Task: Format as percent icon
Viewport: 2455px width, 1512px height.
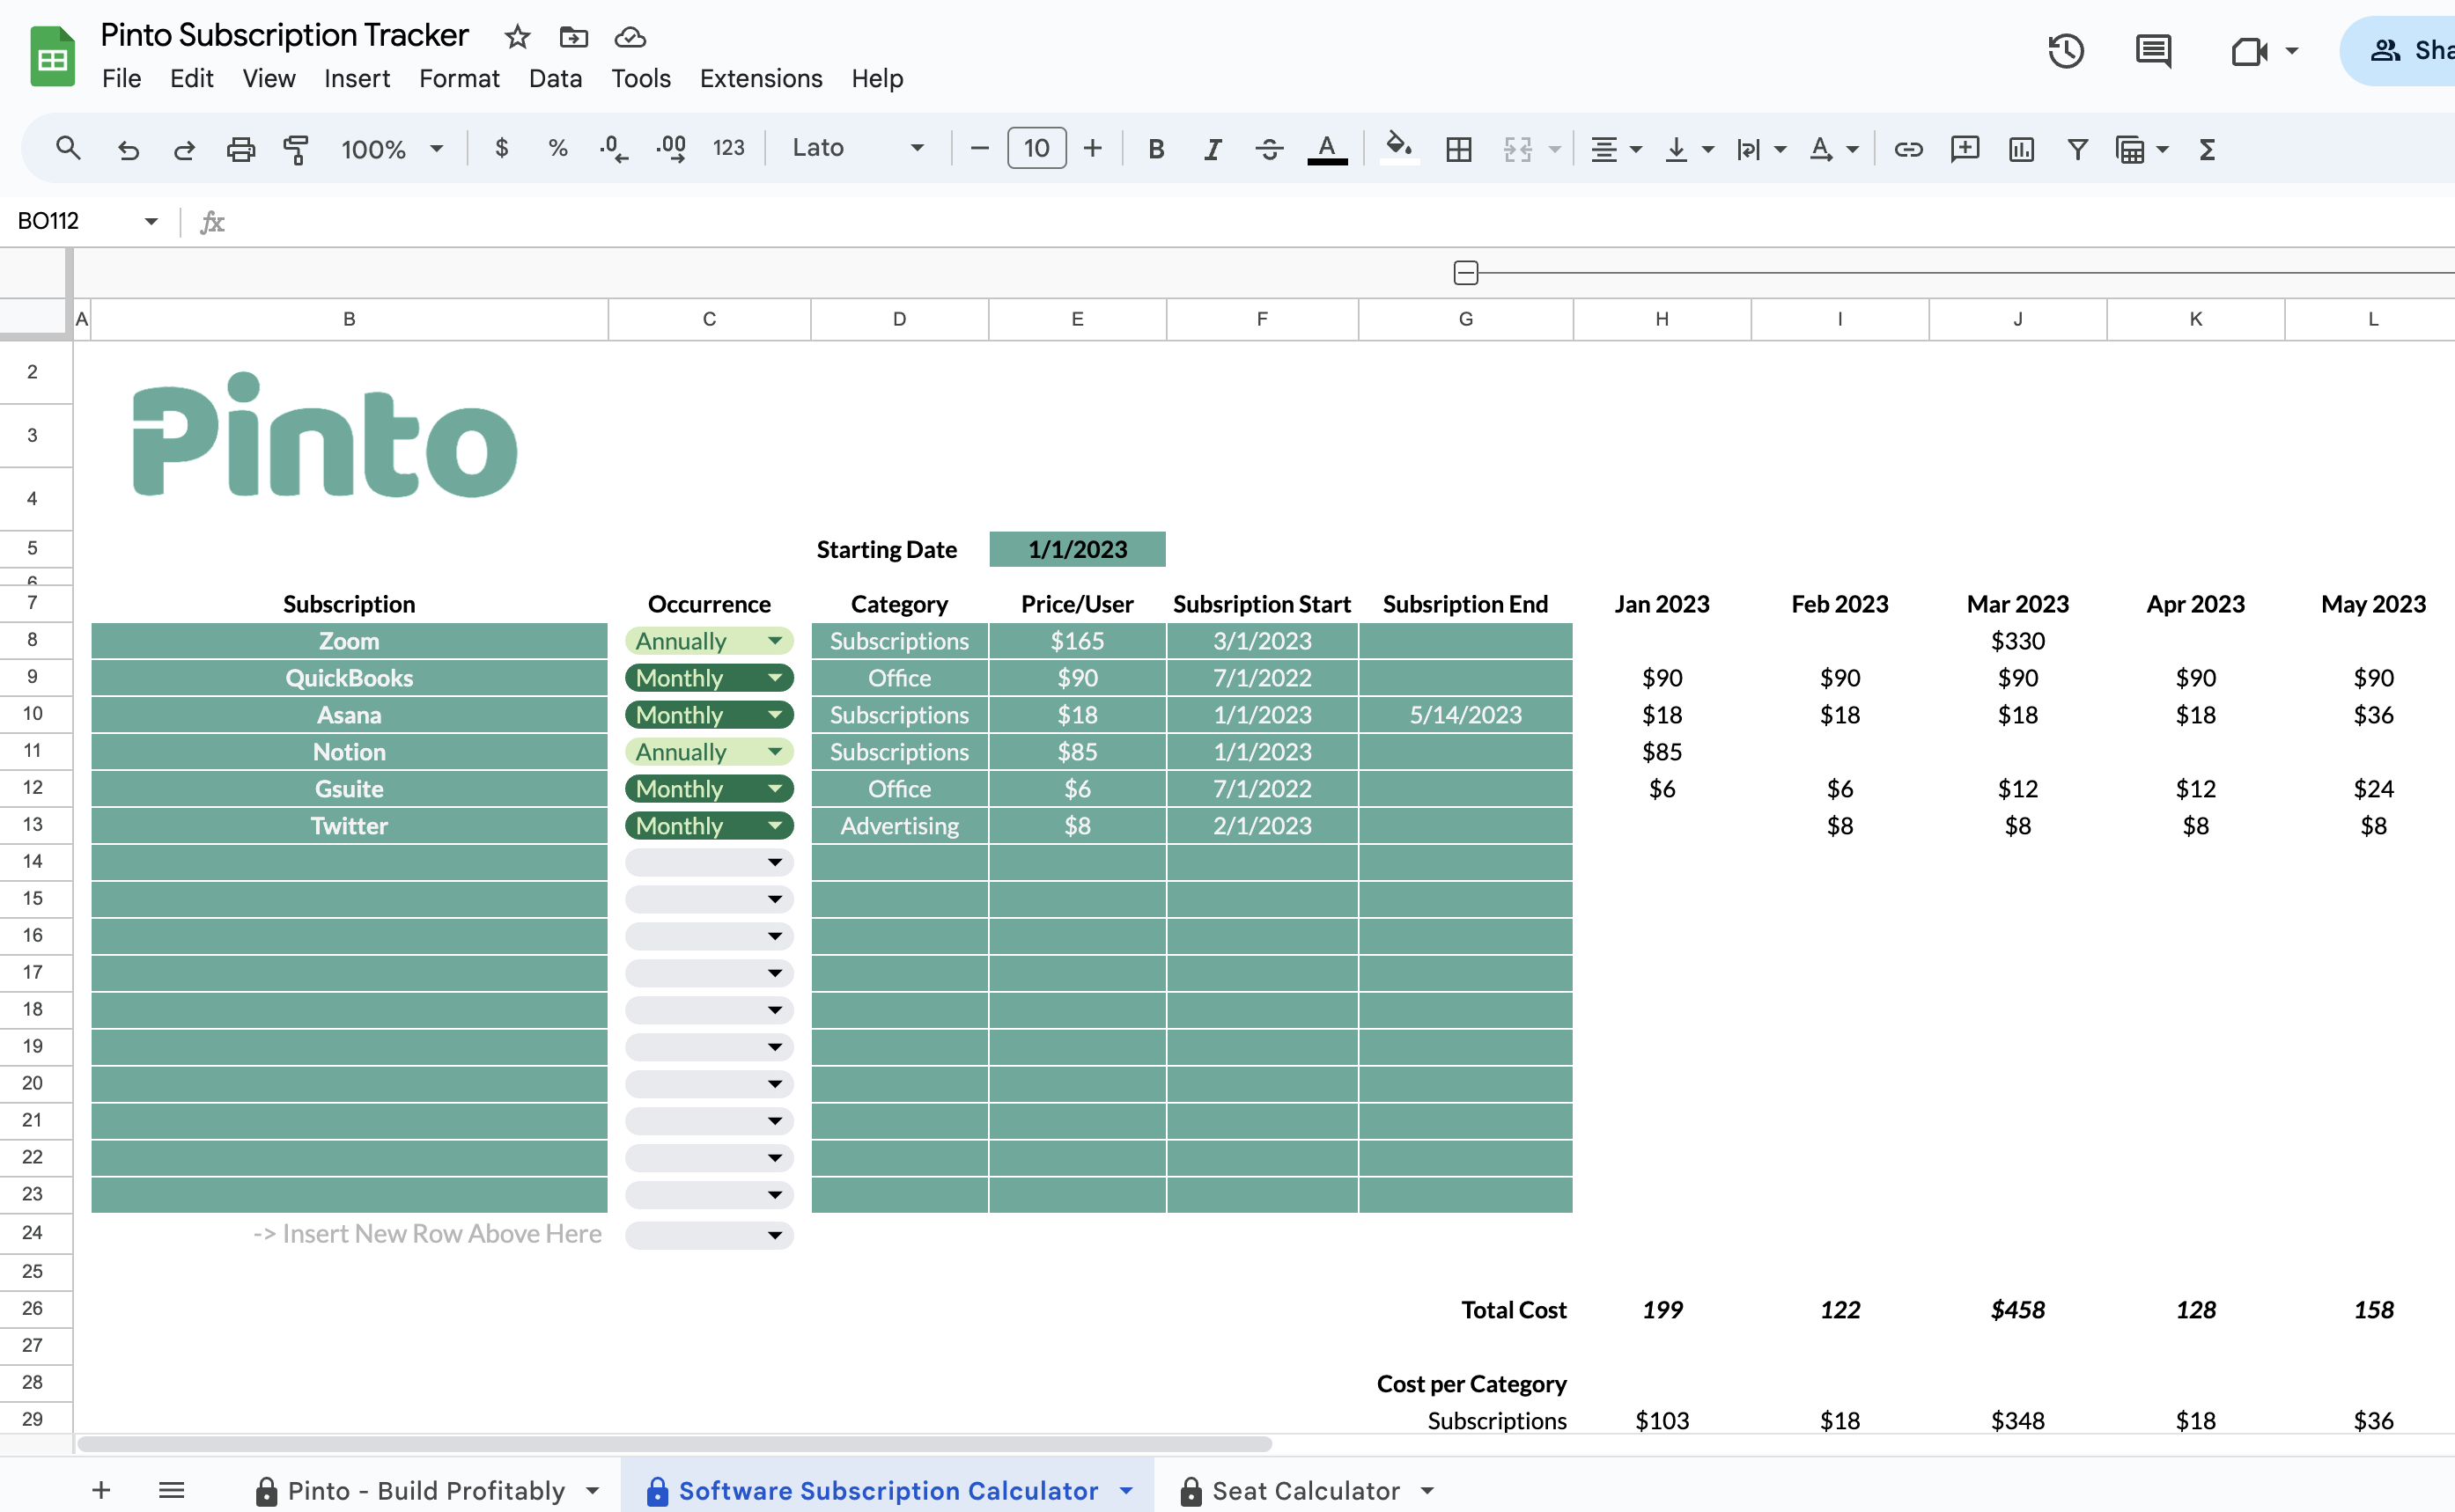Action: [x=558, y=148]
